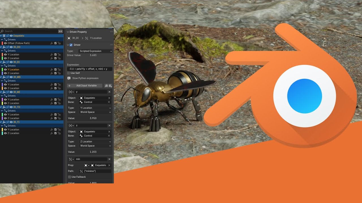Click the pin icon next to IK_TI
Image resolution: width=362 pixels, height=203 pixels.
pos(8,122)
